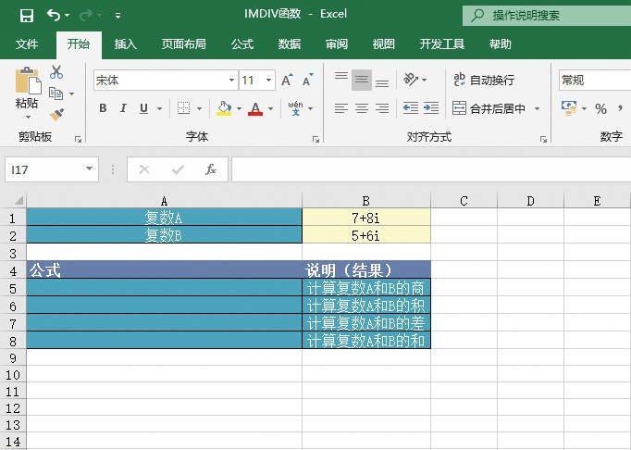Open the Name Box dropdown arrow
Viewport: 631px width, 450px height.
pos(89,169)
